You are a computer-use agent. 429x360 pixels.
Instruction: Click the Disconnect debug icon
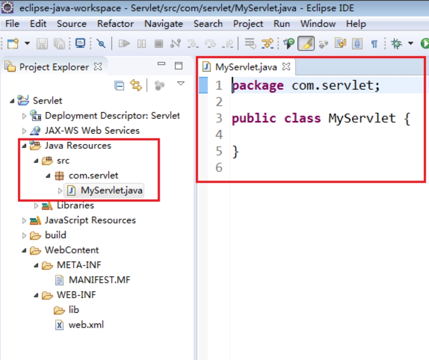[176, 43]
